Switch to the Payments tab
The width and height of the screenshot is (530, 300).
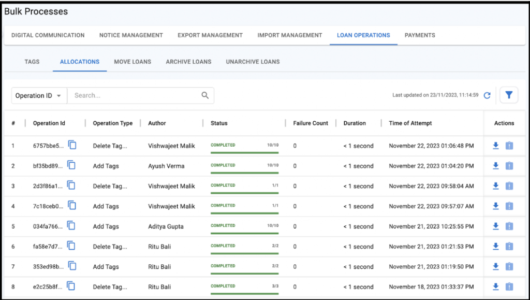click(420, 35)
